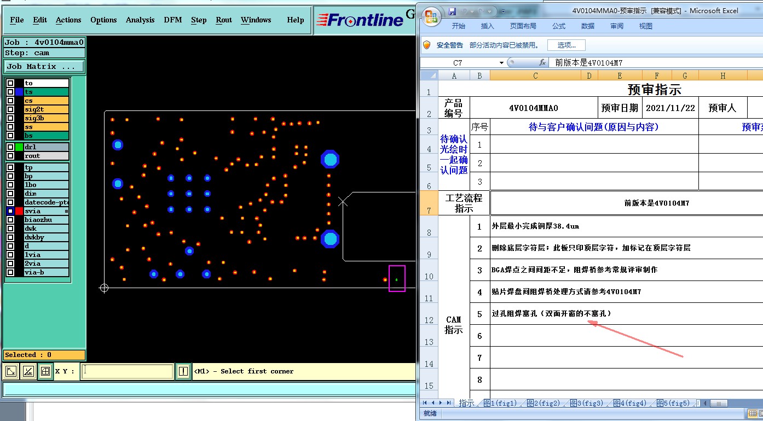Switch to the 插入 ribbon tab
This screenshot has height=421, width=763.
pyautogui.click(x=487, y=26)
